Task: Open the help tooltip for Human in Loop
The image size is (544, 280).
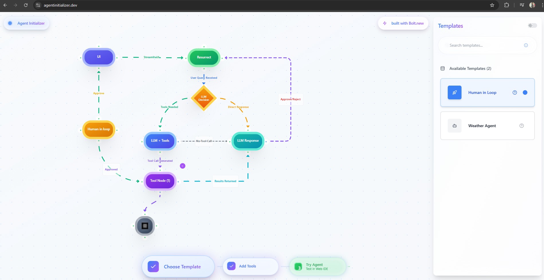Action: (x=514, y=92)
